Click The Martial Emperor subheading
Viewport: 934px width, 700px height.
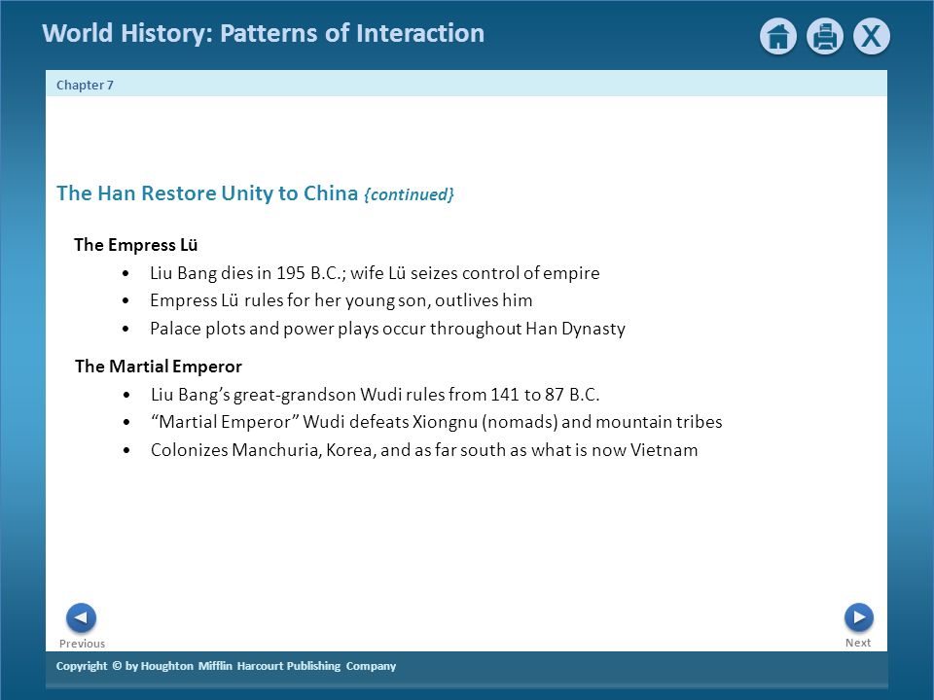coord(159,367)
